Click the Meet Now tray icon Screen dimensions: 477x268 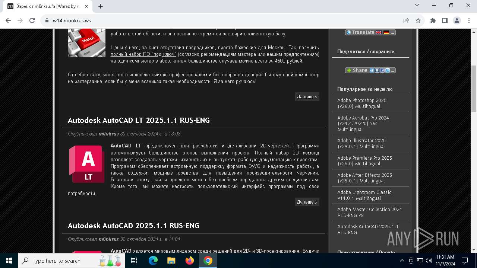pos(411,261)
